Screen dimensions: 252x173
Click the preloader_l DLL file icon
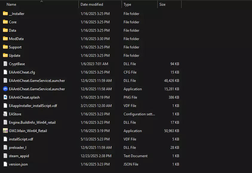pyautogui.click(x=5, y=147)
